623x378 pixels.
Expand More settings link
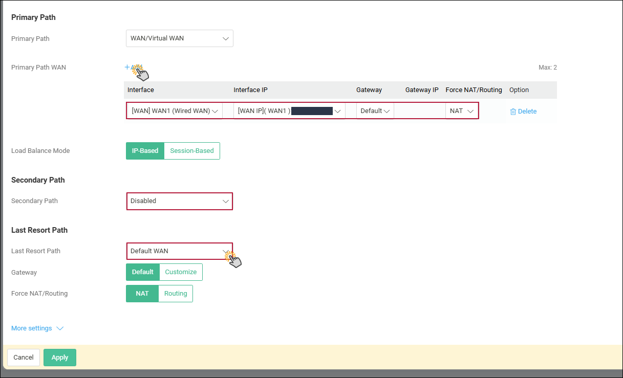pos(32,328)
